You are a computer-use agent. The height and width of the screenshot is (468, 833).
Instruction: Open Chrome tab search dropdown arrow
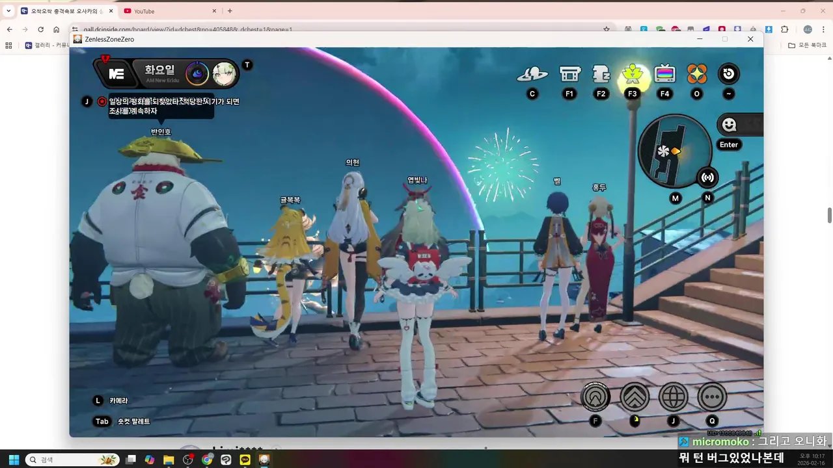8,11
